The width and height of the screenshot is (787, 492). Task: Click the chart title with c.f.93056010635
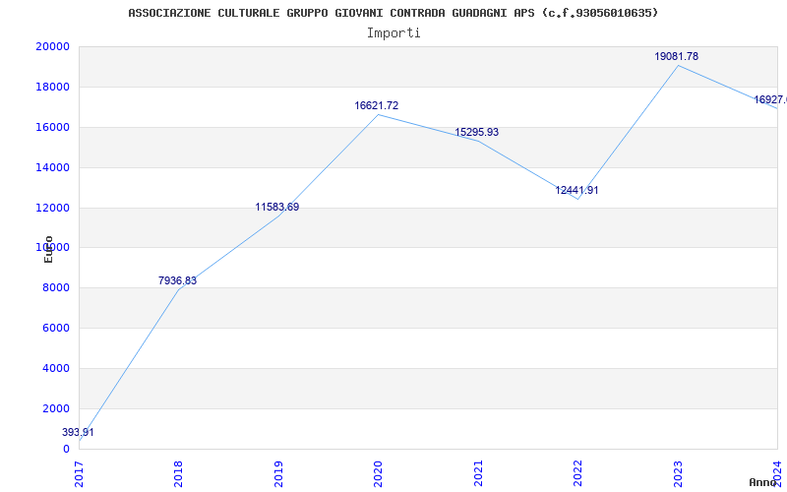[393, 13]
